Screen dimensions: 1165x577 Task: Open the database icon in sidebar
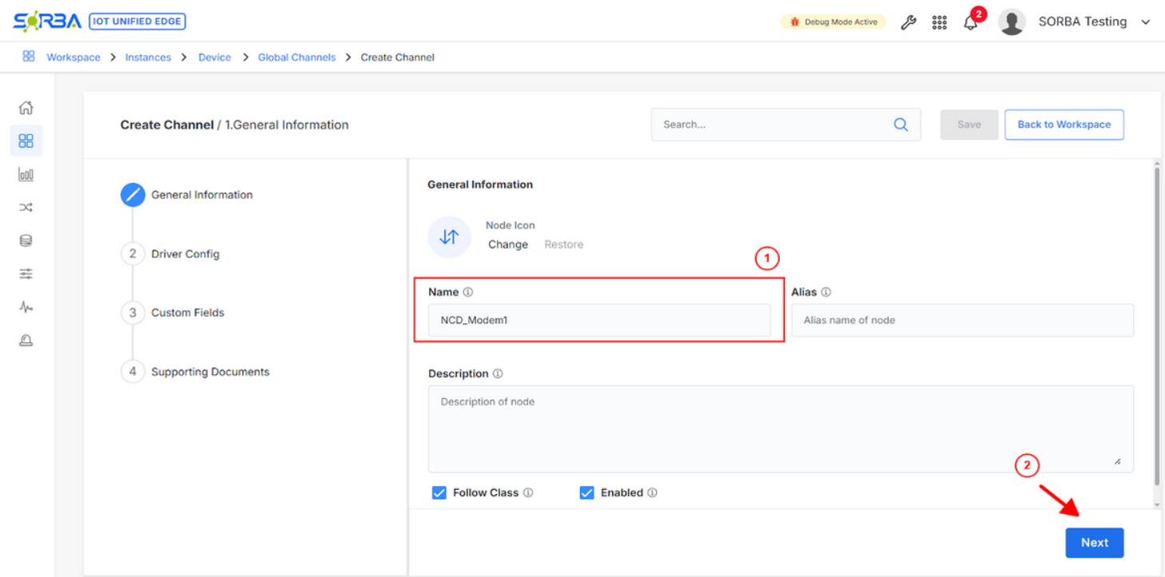[26, 241]
